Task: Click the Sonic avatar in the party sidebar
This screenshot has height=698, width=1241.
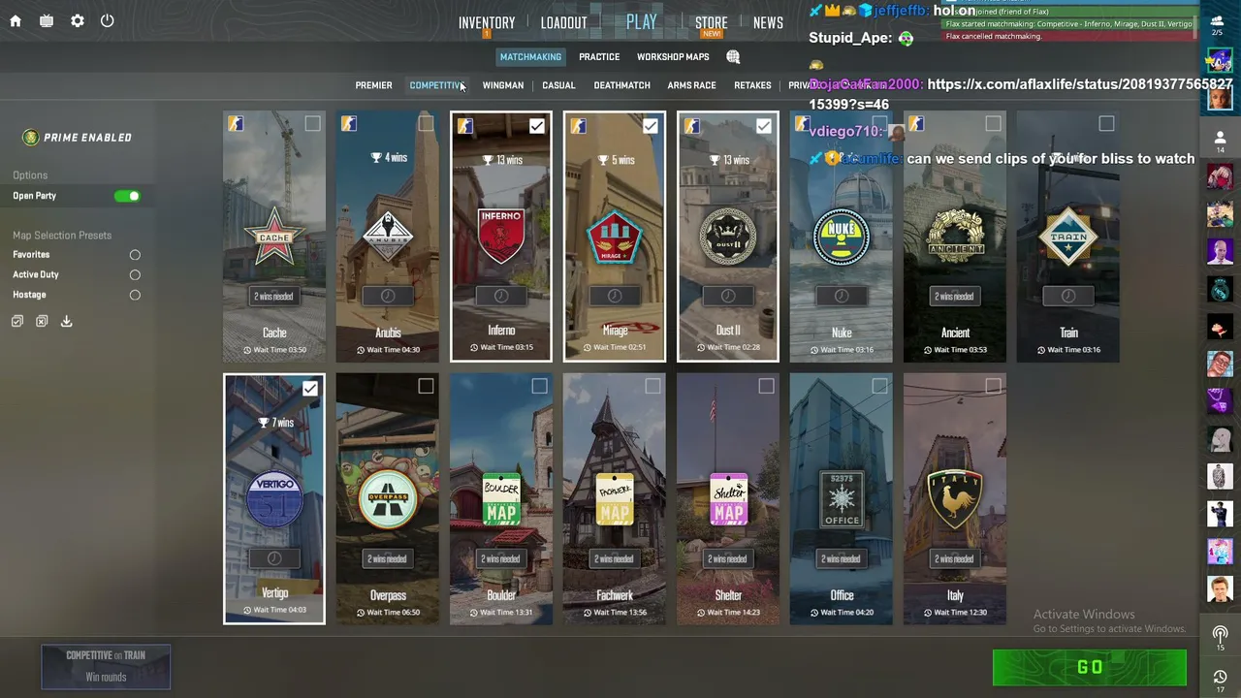Action: coord(1220,62)
